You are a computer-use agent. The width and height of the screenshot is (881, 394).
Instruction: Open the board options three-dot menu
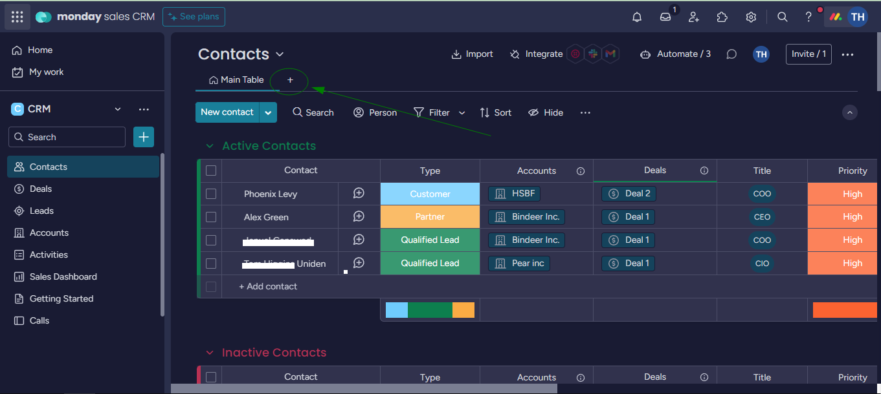847,54
